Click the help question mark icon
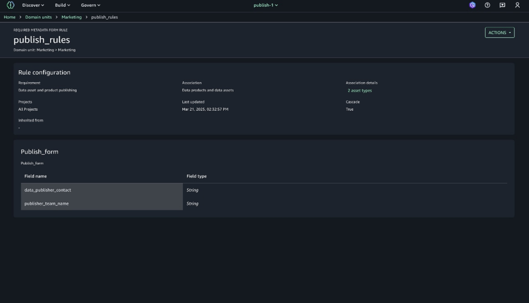Screen dimensions: 529x303 [487, 5]
